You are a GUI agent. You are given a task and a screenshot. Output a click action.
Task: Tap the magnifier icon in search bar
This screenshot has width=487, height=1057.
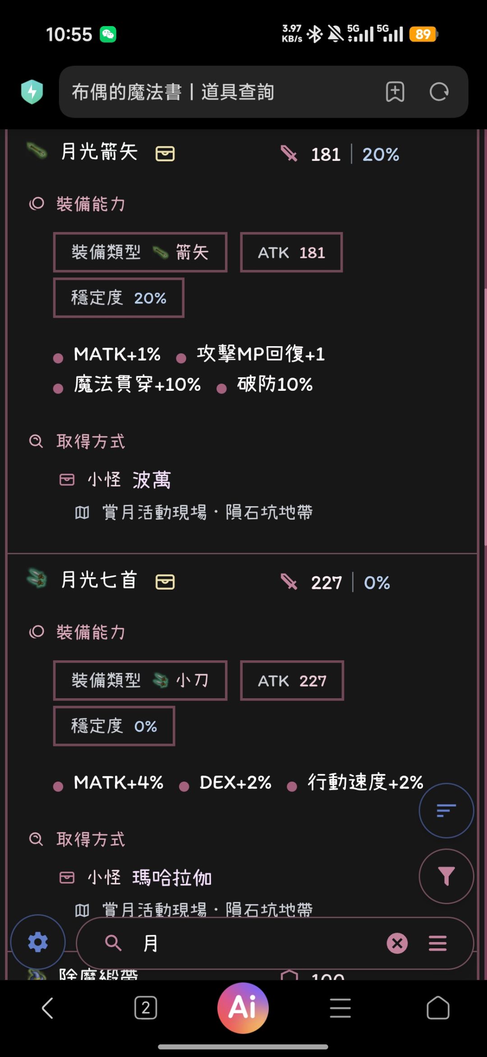pyautogui.click(x=113, y=943)
